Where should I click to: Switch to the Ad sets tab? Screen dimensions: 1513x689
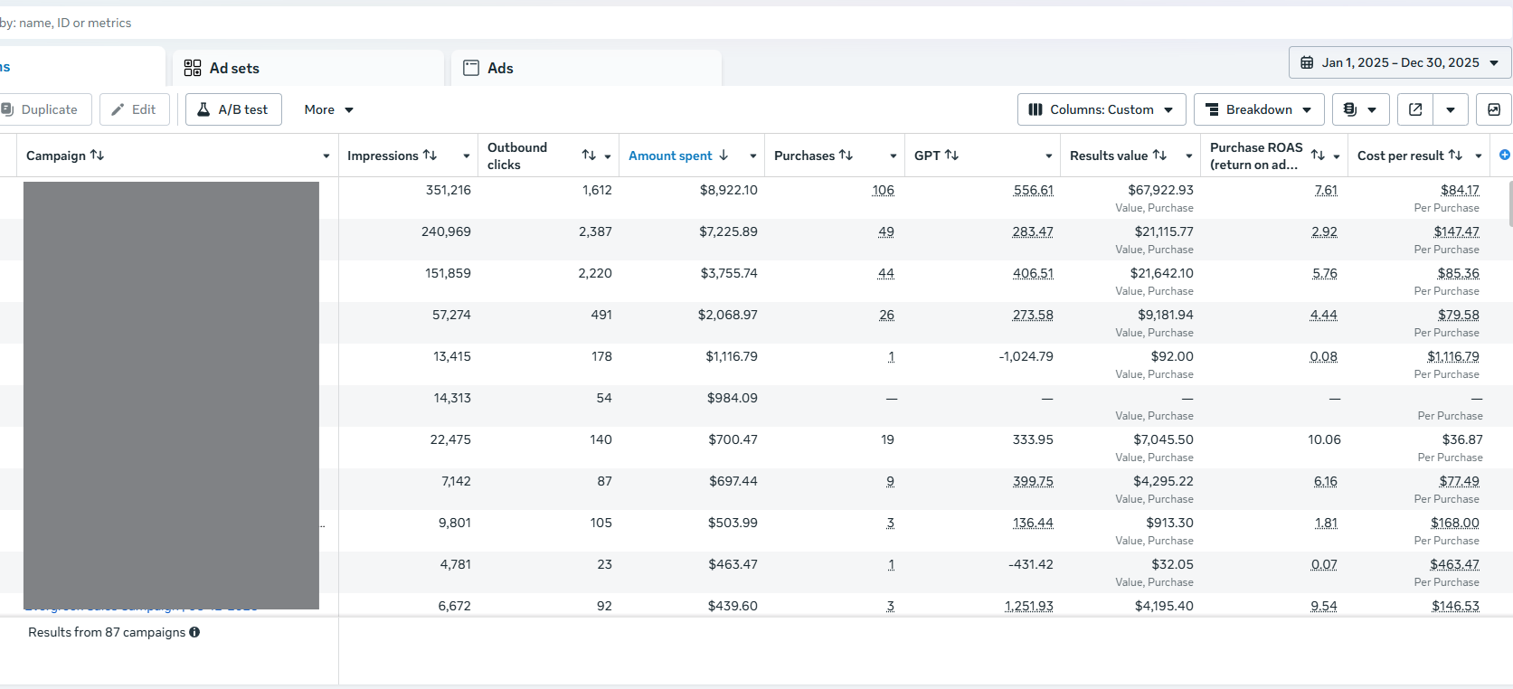point(234,69)
